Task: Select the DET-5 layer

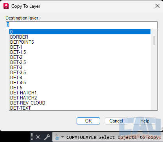Action: pos(80,88)
